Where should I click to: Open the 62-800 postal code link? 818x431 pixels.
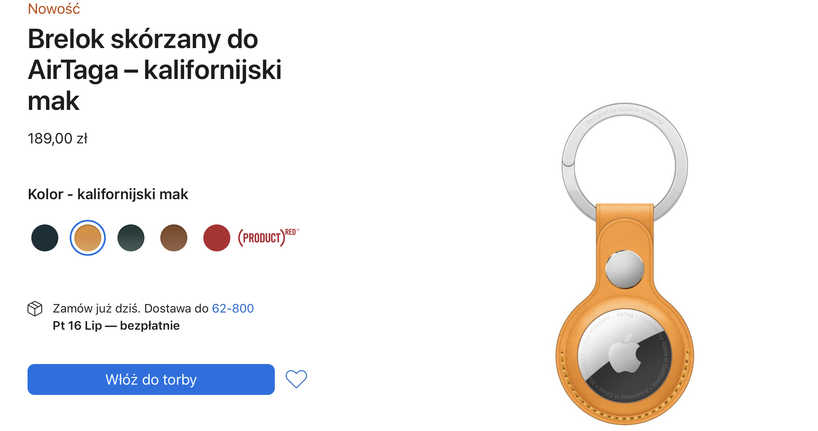click(233, 308)
